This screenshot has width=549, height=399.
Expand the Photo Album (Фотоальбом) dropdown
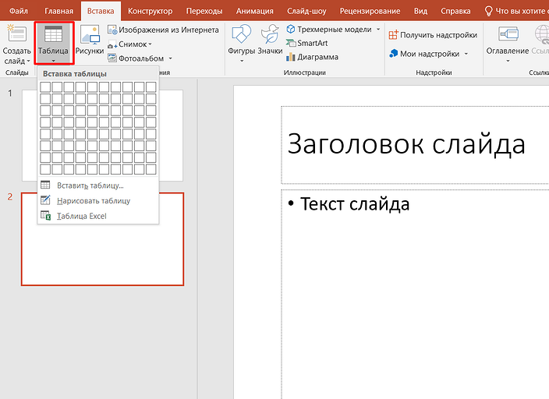click(170, 58)
